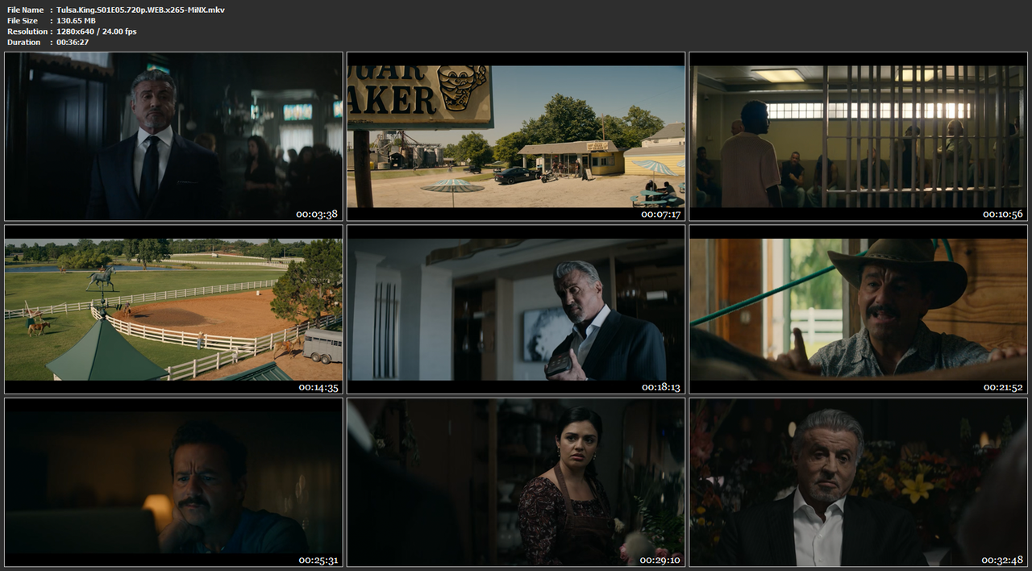Image resolution: width=1032 pixels, height=571 pixels.
Task: Click the 00:32:48 timestamp text
Action: point(1002,560)
